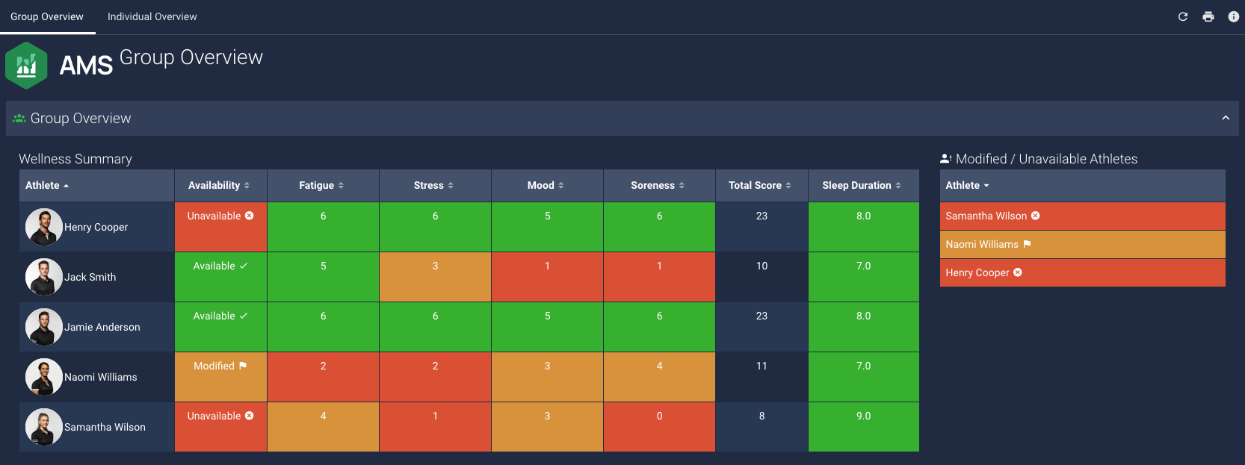Viewport: 1245px width, 465px height.
Task: Open Jamie Anderson's name in wellness table
Action: (102, 327)
